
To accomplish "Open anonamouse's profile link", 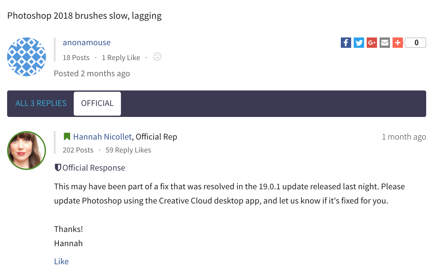I will [x=87, y=43].
